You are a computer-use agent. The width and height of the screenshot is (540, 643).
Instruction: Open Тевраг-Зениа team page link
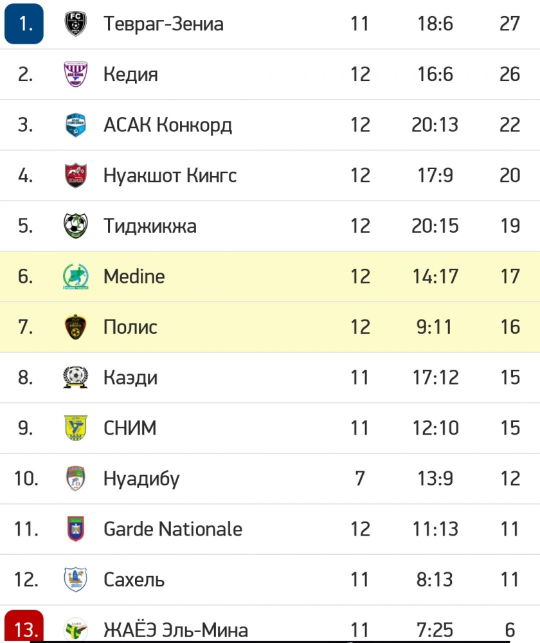(163, 23)
